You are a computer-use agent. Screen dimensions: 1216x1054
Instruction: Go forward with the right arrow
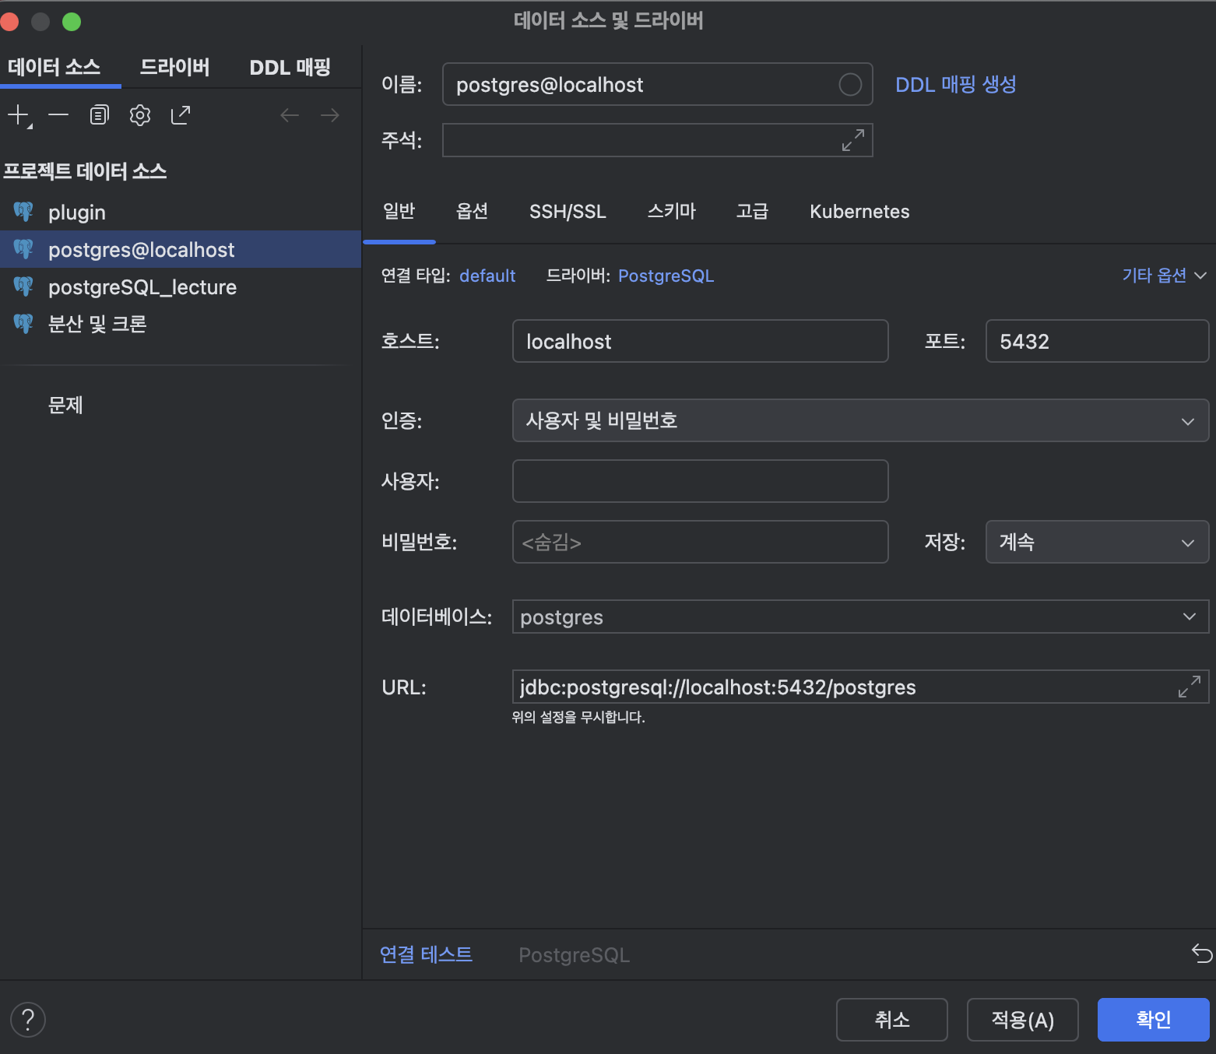(x=330, y=115)
